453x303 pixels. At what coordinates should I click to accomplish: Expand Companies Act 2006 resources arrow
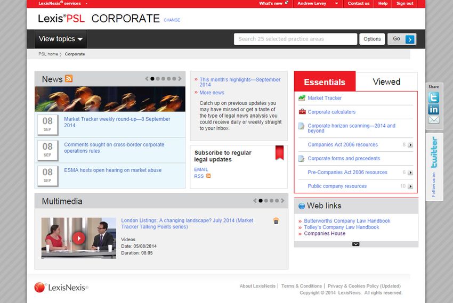pos(410,145)
